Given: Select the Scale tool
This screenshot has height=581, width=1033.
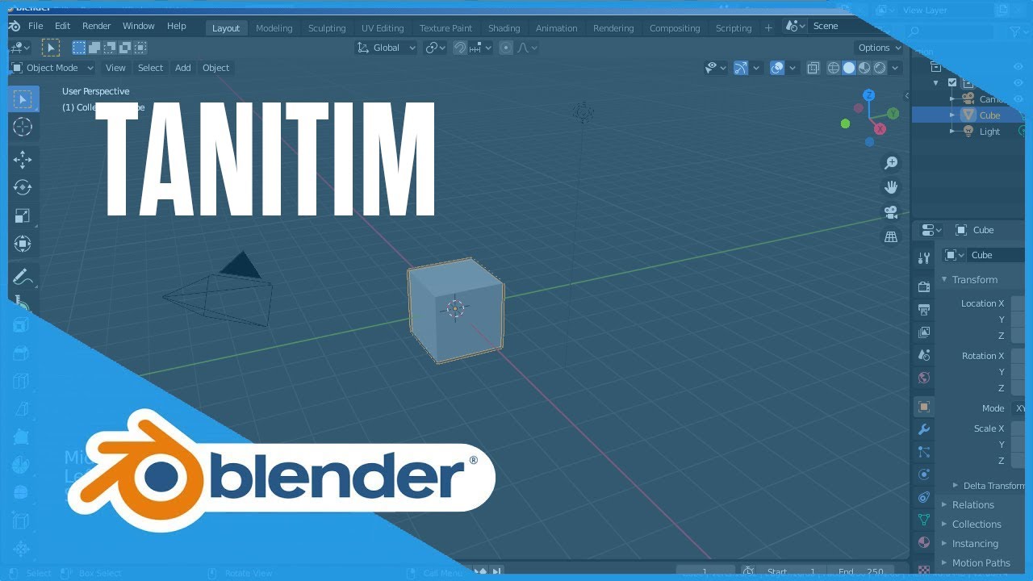Looking at the screenshot, I should click(23, 215).
